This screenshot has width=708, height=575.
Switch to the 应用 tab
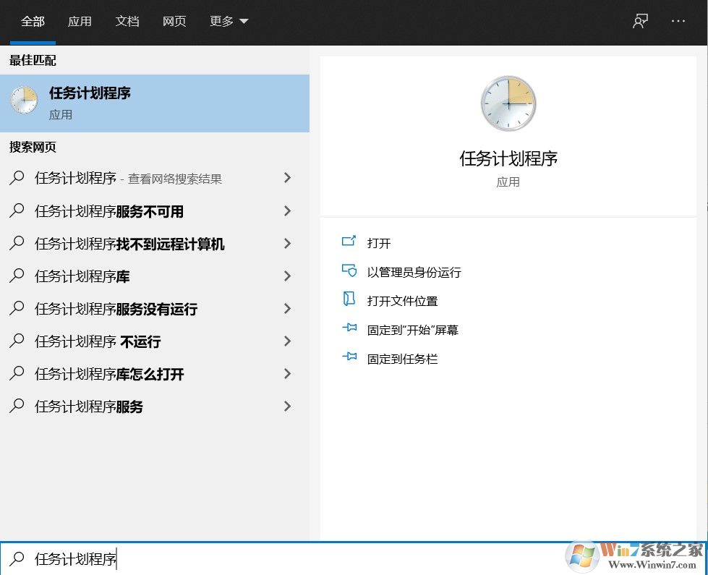80,22
